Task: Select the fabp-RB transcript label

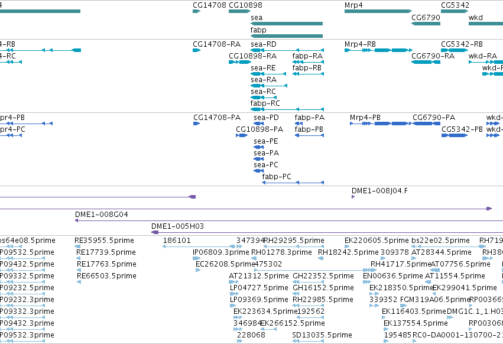Action: coord(307,68)
